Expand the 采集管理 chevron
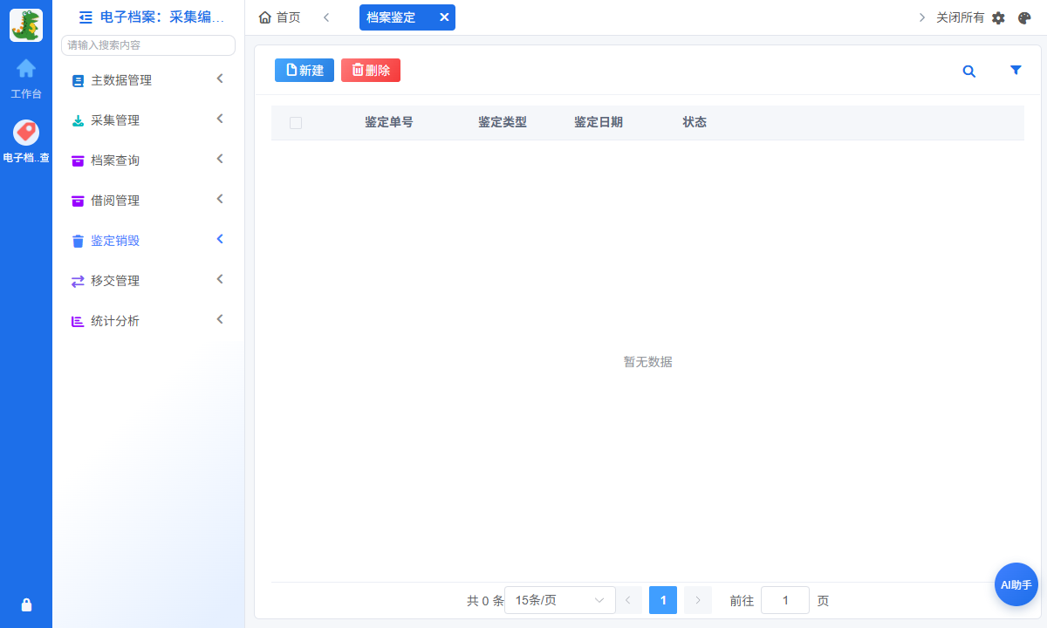The width and height of the screenshot is (1047, 628). [x=220, y=119]
